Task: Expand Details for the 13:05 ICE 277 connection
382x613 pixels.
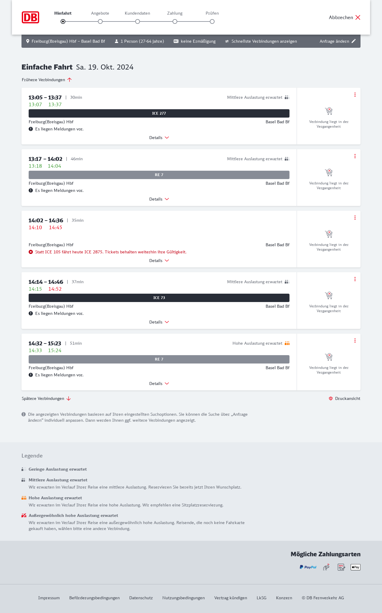Action: (x=159, y=138)
